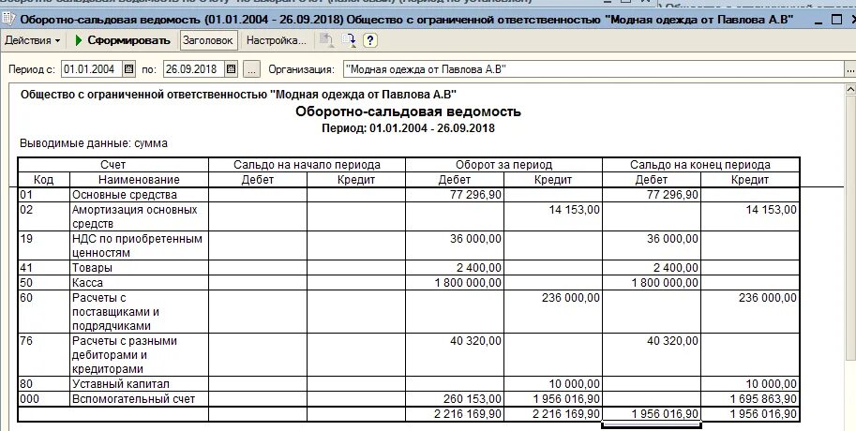Click the debit turnover 1 800 000,00 for Касса

(454, 283)
